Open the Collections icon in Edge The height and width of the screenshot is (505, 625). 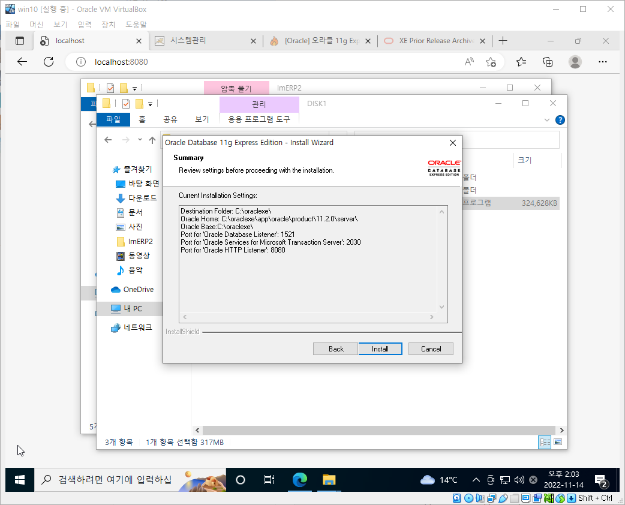pyautogui.click(x=548, y=62)
